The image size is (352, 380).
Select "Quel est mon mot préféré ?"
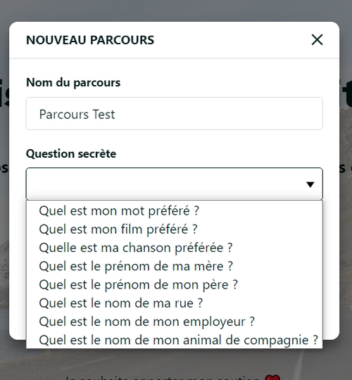click(x=175, y=211)
